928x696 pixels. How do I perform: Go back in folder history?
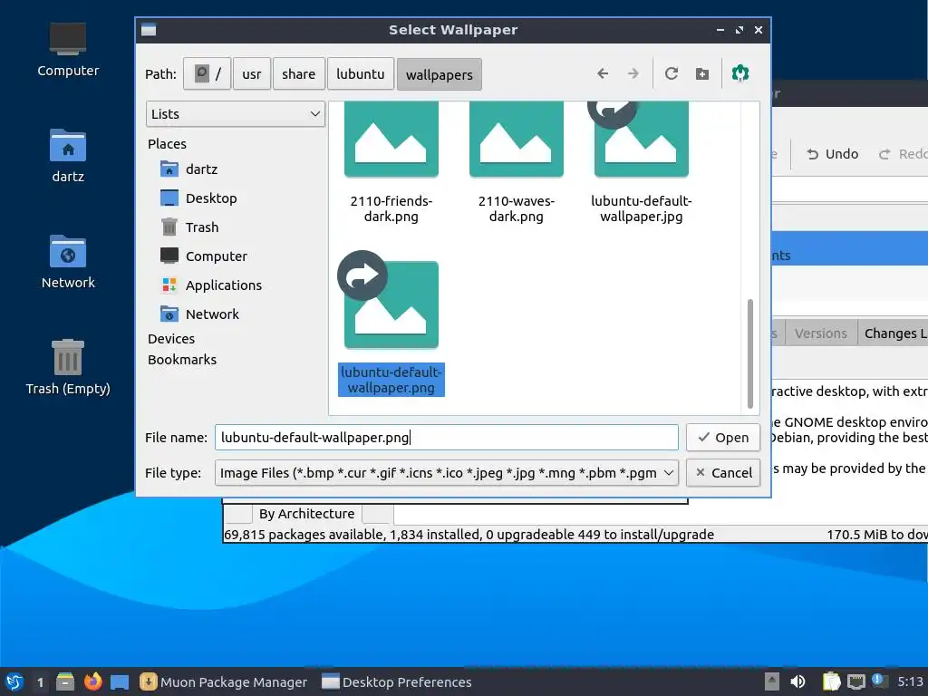pos(603,74)
